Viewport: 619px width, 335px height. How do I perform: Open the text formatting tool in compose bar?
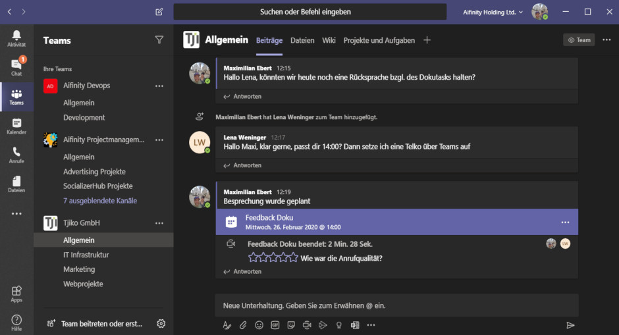tap(227, 325)
